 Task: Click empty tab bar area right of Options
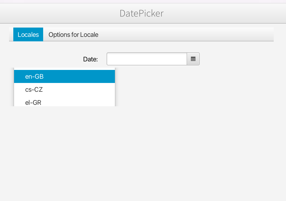click(186, 35)
